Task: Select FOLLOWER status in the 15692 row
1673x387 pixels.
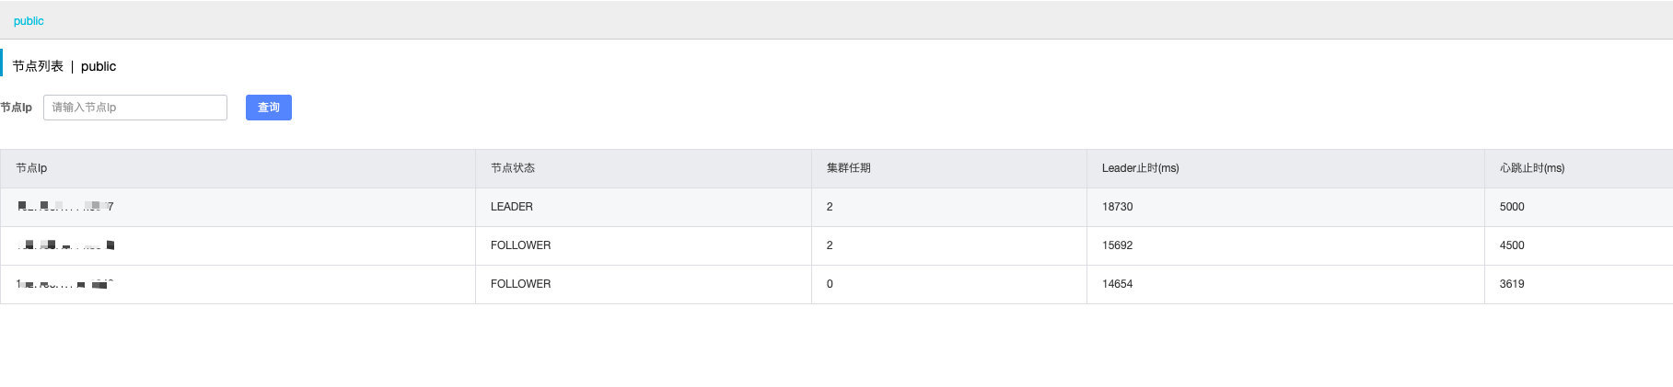Action: coord(520,245)
